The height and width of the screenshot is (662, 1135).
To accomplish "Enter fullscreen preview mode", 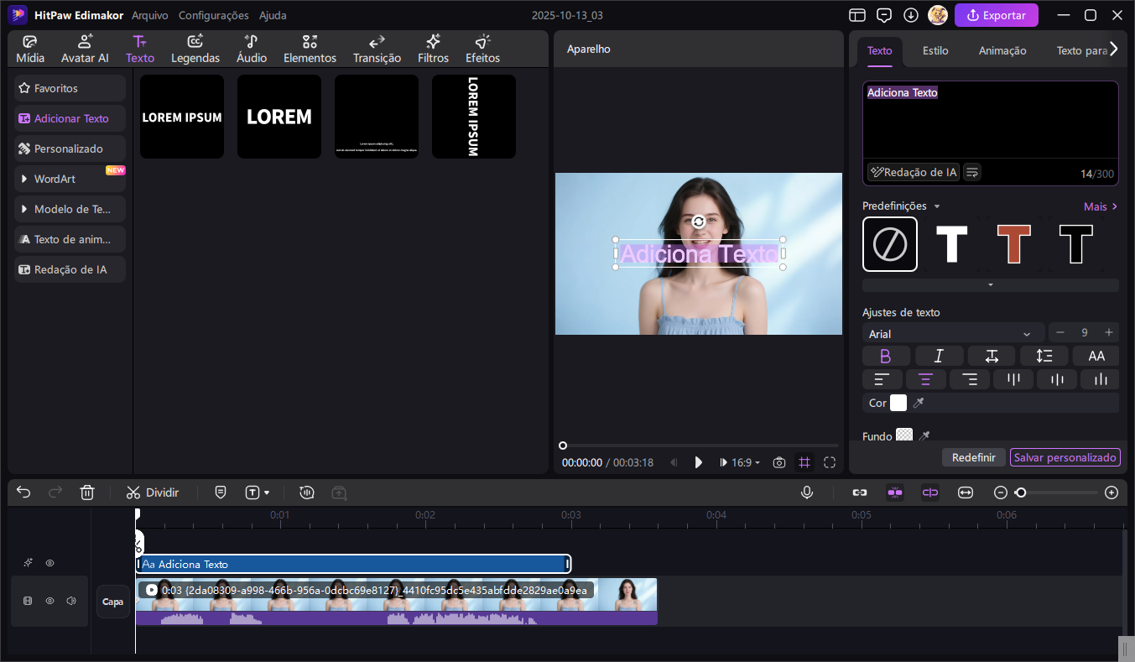I will (x=830, y=462).
